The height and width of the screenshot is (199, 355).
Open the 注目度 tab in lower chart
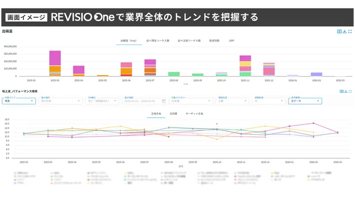click(x=174, y=114)
